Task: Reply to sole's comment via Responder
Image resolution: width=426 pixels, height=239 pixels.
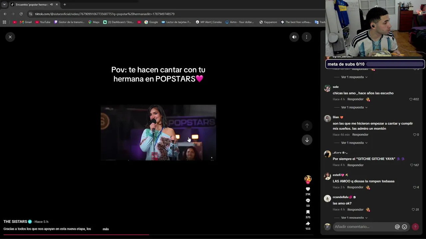Action: 355,99
